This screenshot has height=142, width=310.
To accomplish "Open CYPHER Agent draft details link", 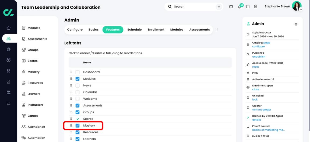I will [257, 120].
